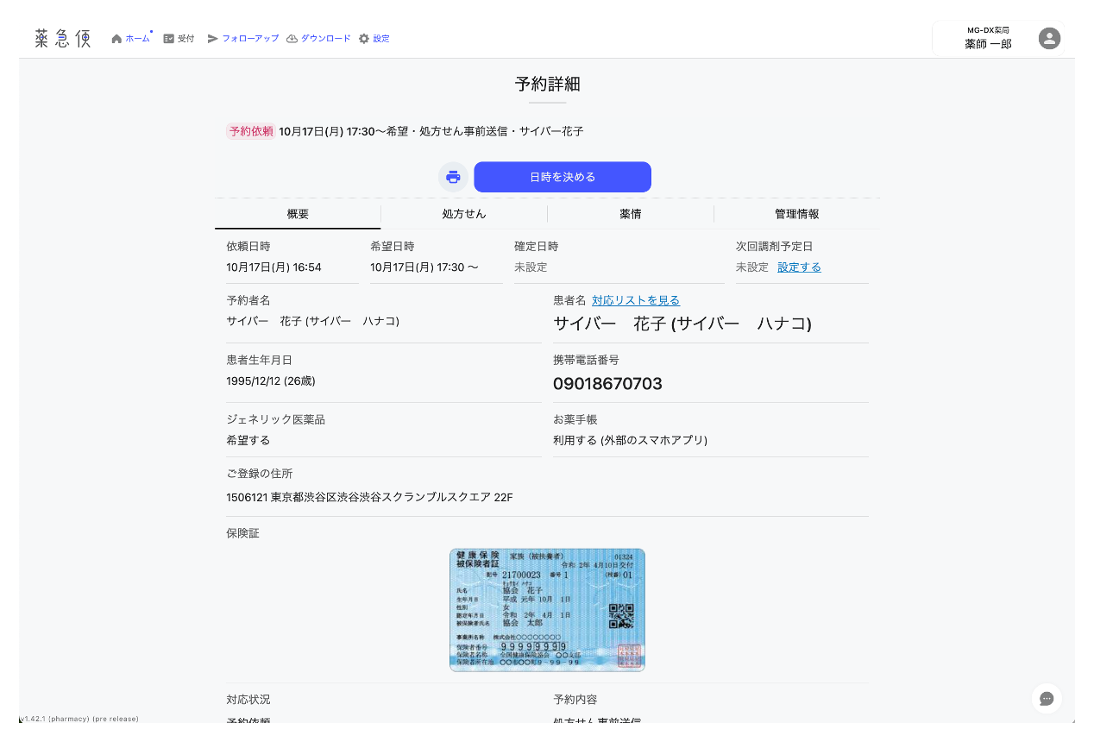Image resolution: width=1094 pixels, height=742 pixels.
Task: Click the 薬急便 logo
Action: [62, 39]
